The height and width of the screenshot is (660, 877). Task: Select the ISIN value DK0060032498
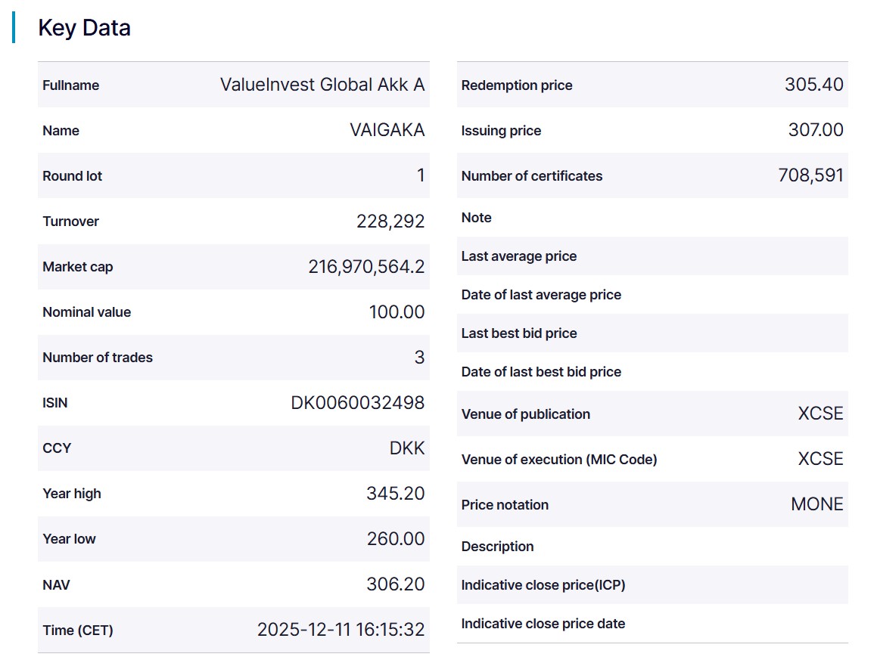(357, 403)
